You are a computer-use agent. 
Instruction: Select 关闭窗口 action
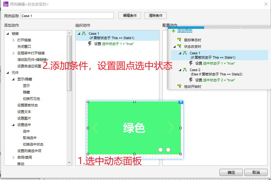point(24,47)
